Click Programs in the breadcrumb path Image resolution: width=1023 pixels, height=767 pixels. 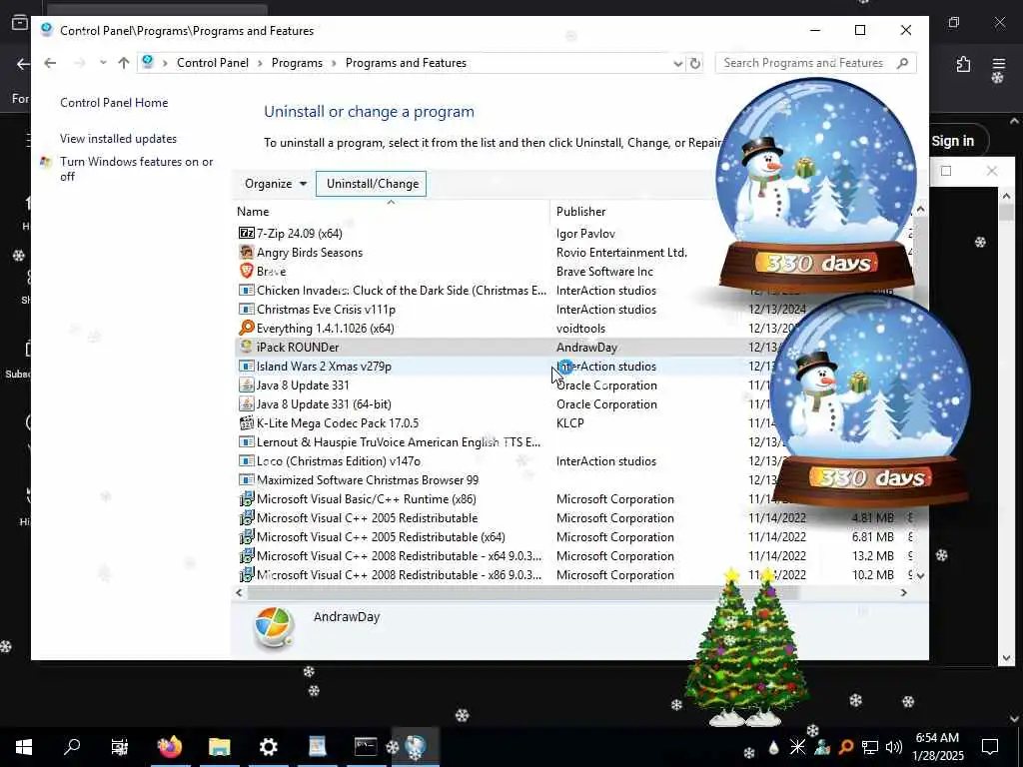(x=297, y=63)
